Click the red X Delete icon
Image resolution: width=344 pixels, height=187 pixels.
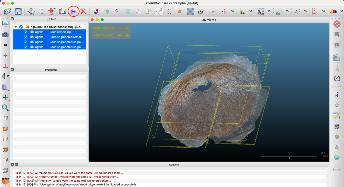click(83, 11)
